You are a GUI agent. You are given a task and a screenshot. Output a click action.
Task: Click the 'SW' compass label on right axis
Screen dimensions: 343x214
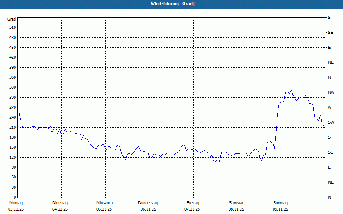coord(331,122)
